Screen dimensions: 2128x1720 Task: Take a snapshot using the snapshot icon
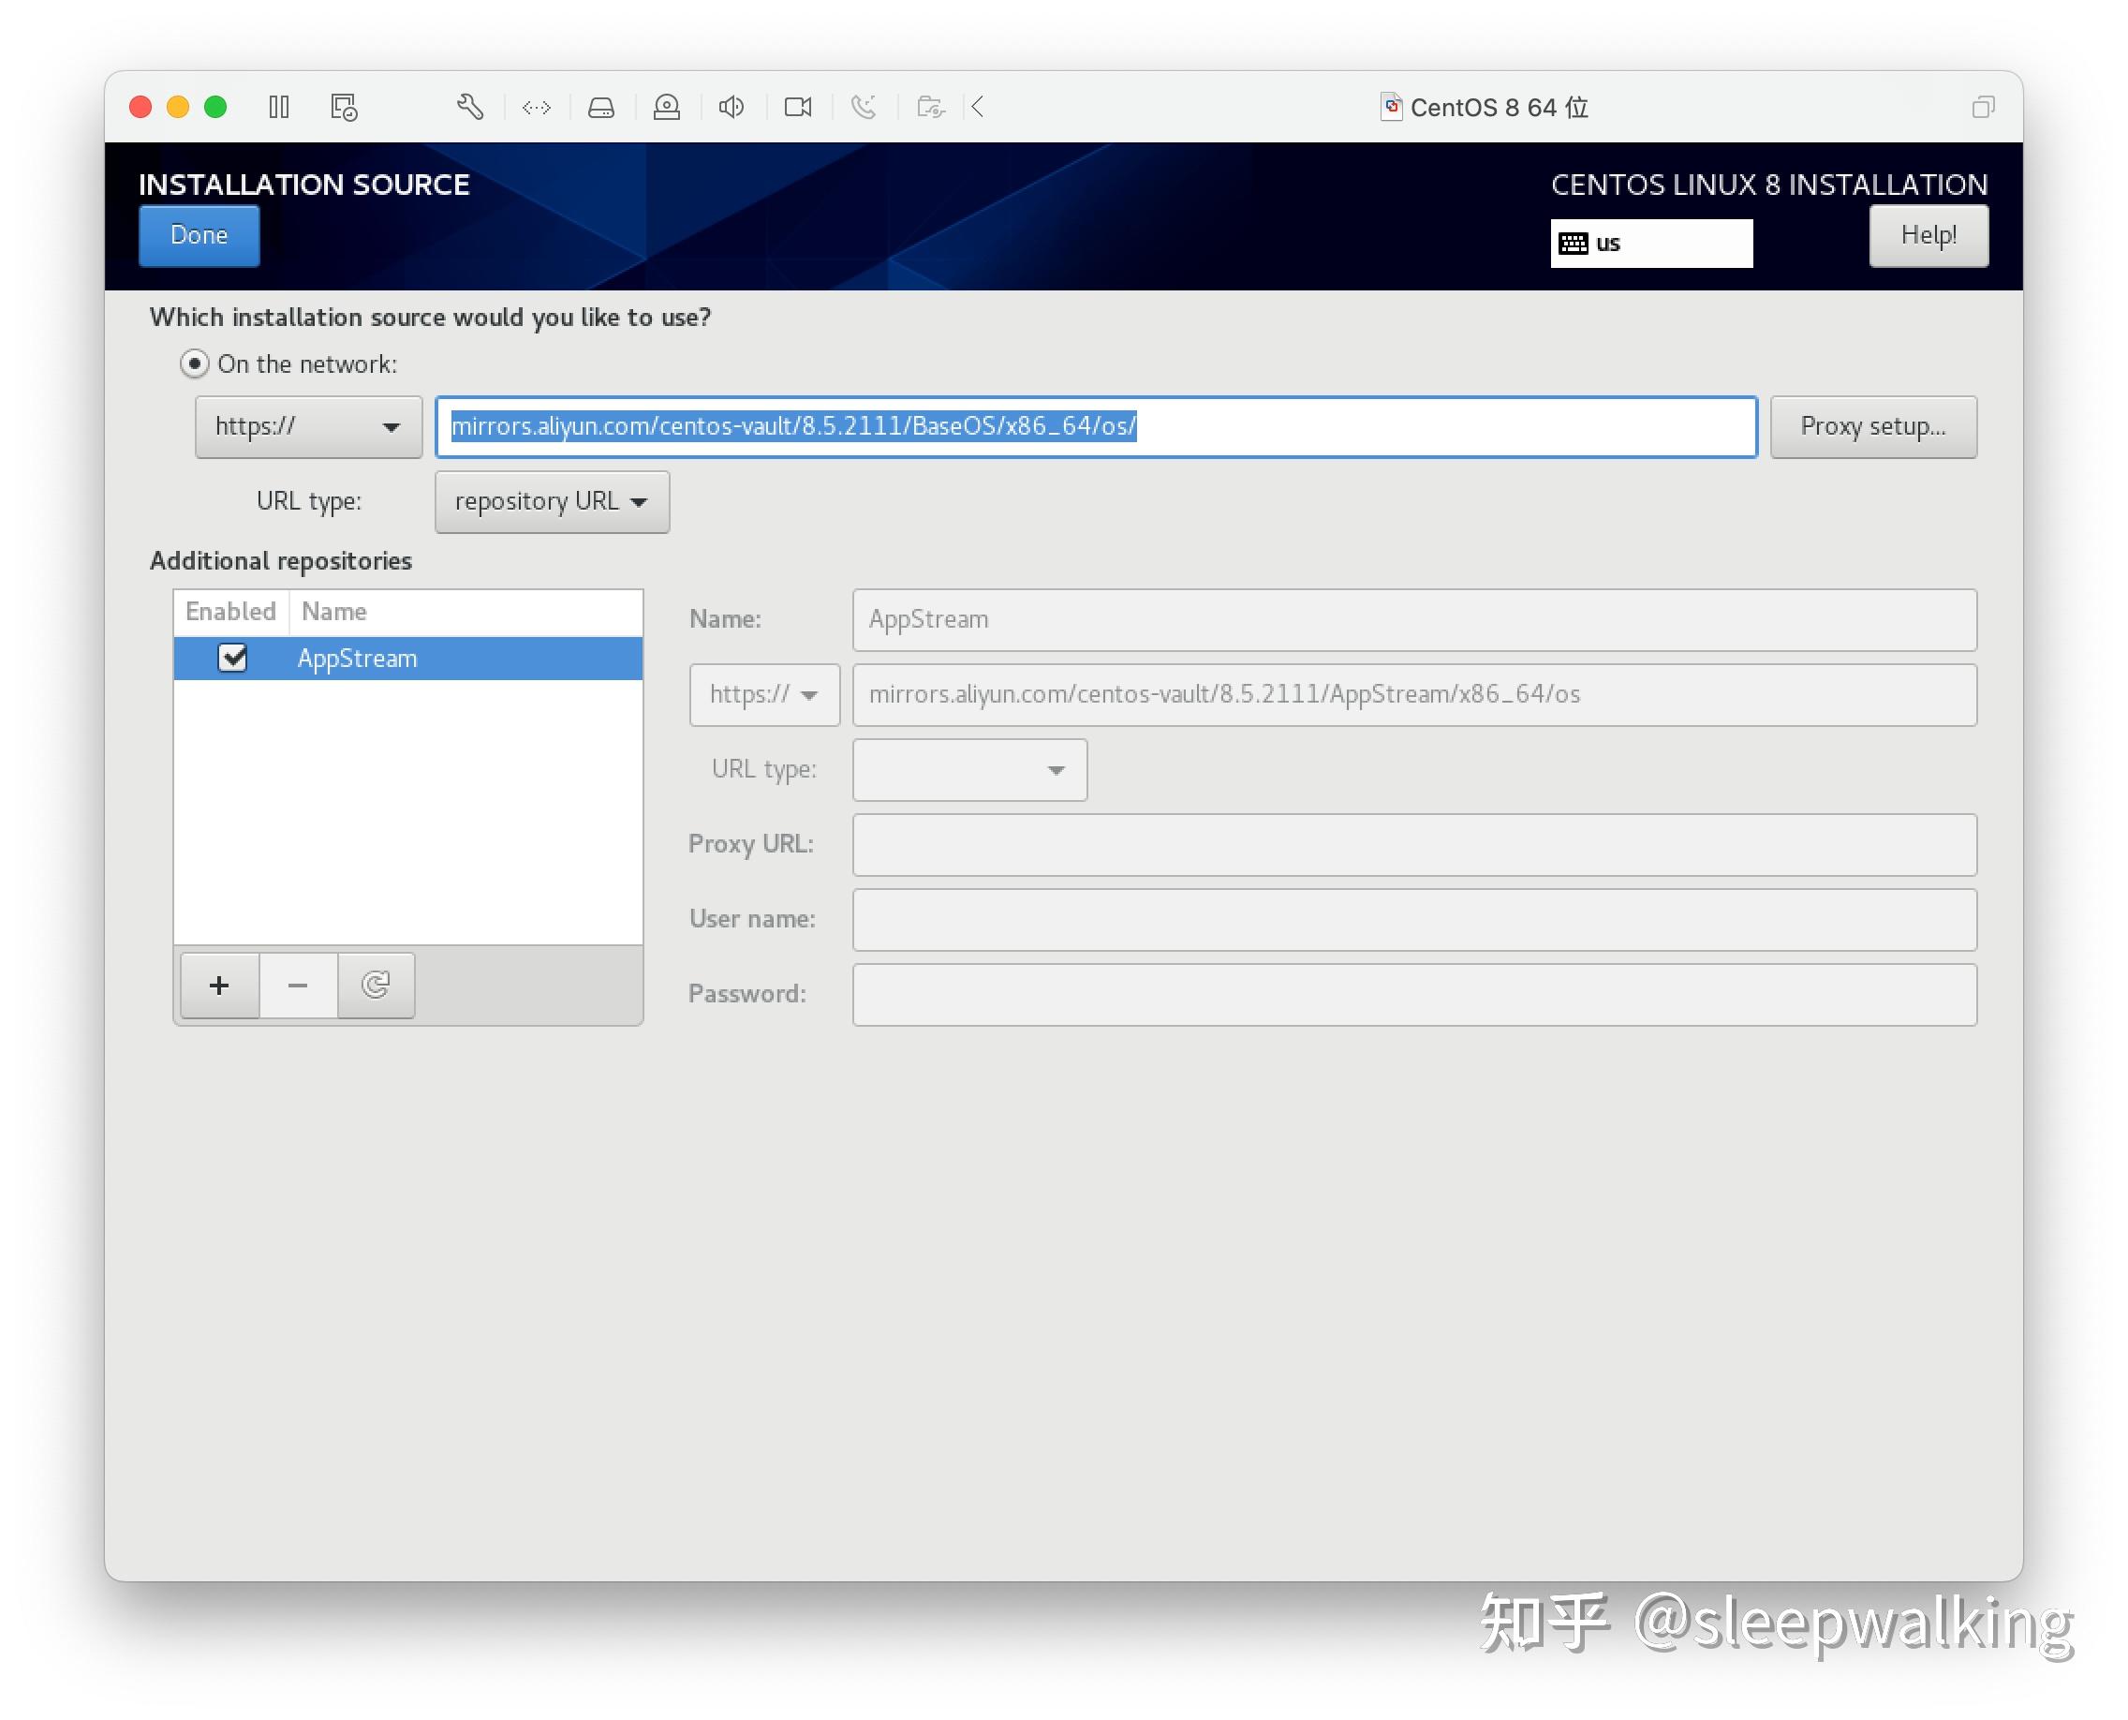(x=343, y=107)
